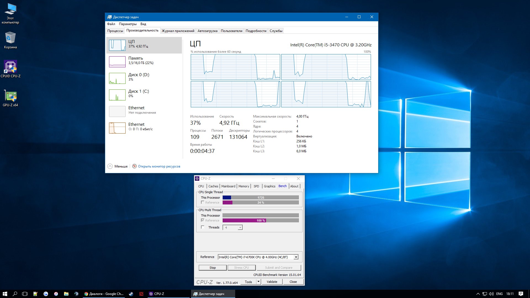530x298 pixels.
Task: Open action center notification icon
Action: coord(521,294)
